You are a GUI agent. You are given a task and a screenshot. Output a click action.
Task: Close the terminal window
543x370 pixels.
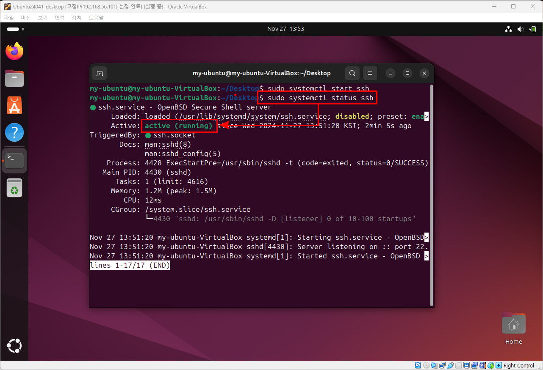click(x=424, y=73)
